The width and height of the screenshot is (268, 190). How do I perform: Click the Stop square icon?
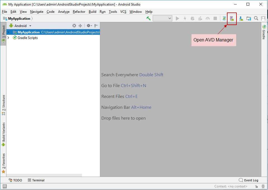215,18
